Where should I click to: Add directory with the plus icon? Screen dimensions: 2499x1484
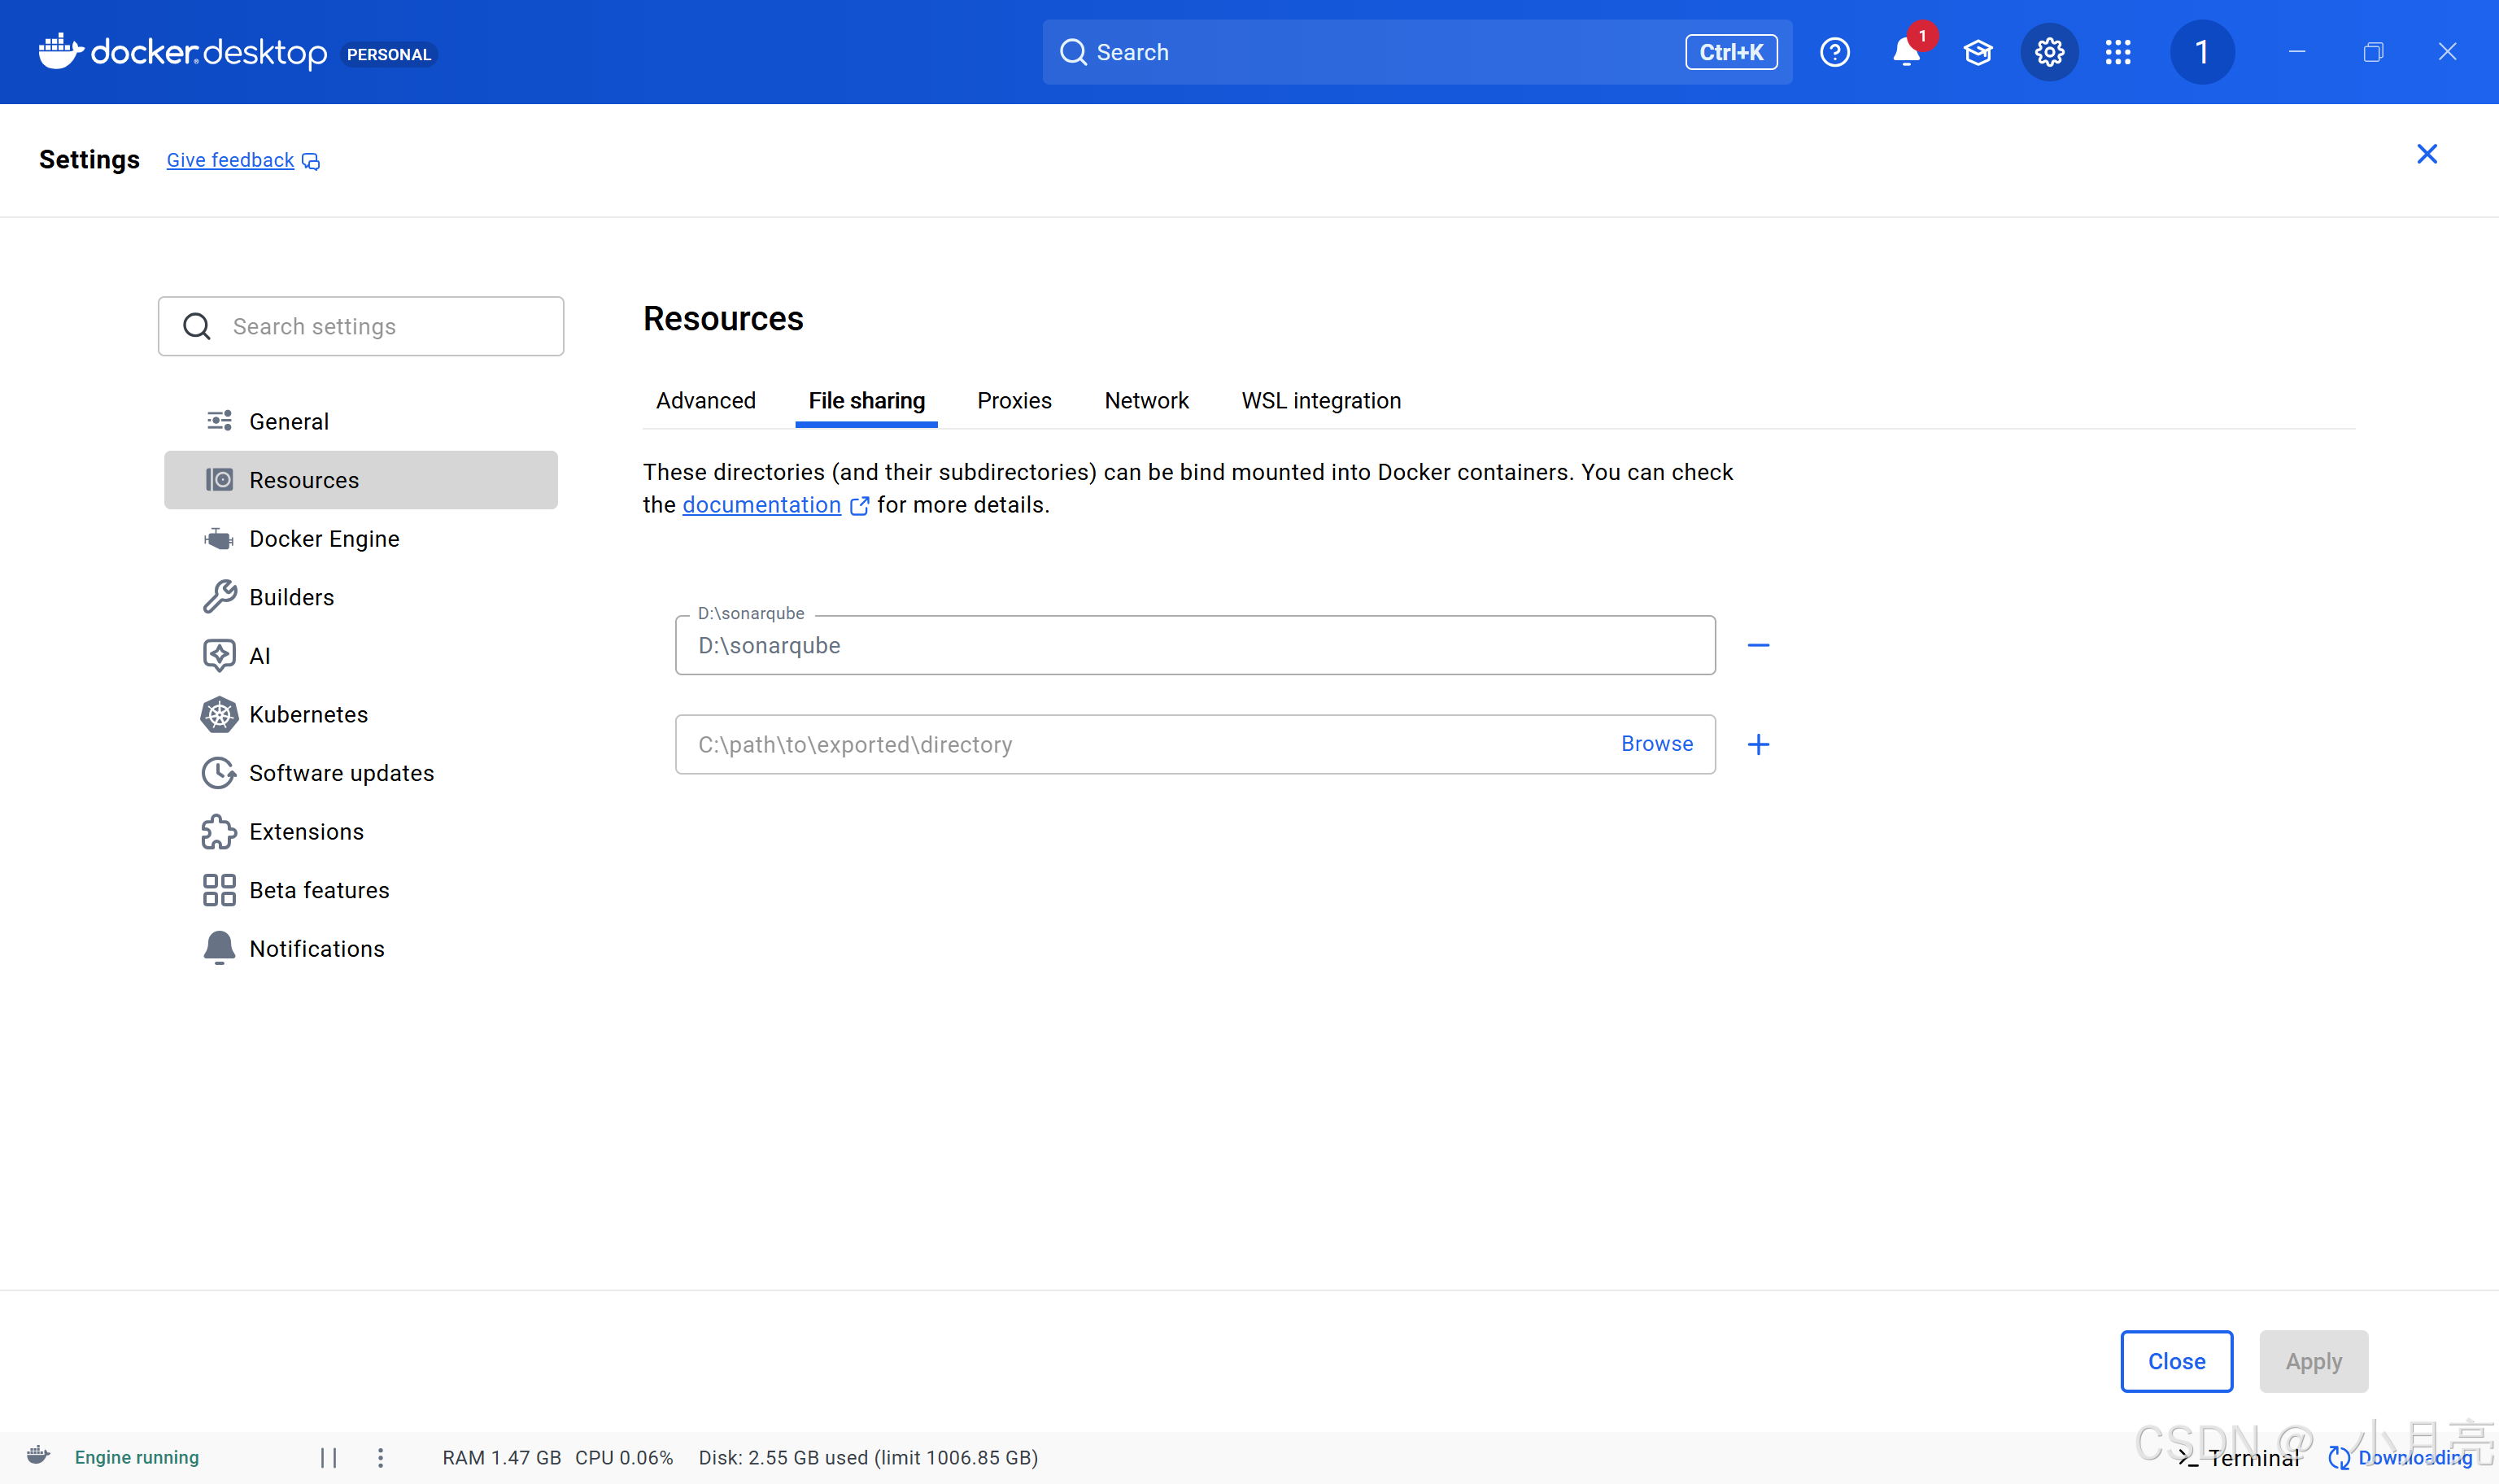coord(1758,745)
